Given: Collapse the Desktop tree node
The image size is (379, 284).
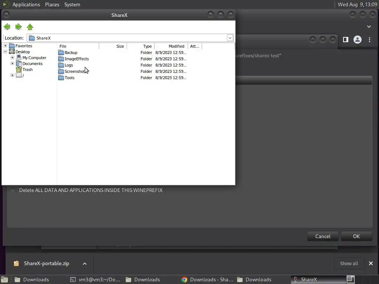Looking at the screenshot, I should (5, 52).
